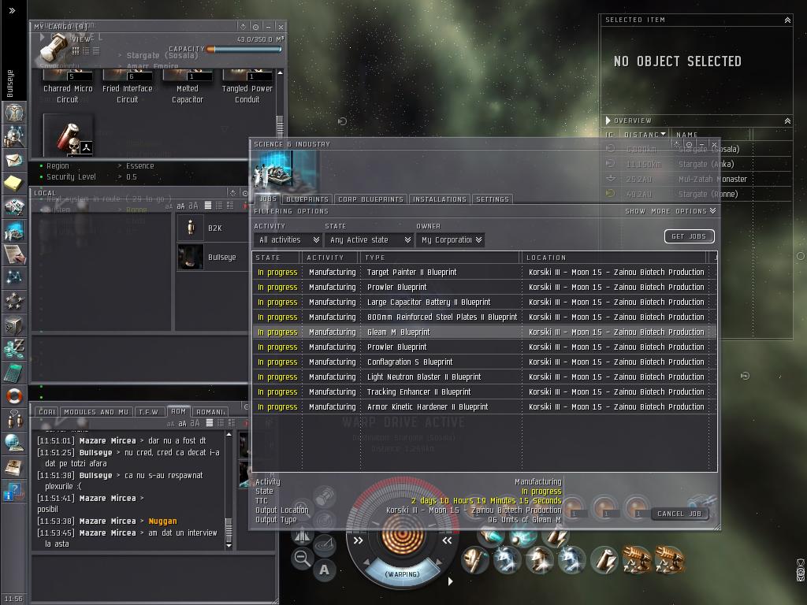This screenshot has width=807, height=605.
Task: Open the journal book icon in sidebar
Action: pyautogui.click(x=14, y=466)
